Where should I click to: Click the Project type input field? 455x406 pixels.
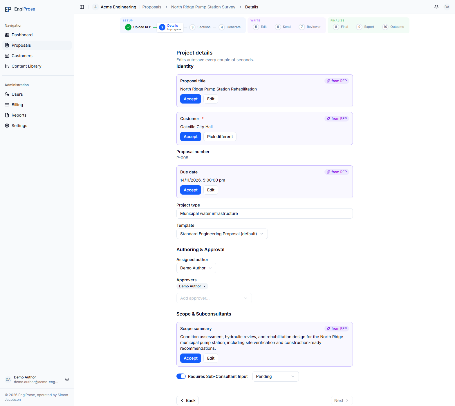click(x=265, y=213)
